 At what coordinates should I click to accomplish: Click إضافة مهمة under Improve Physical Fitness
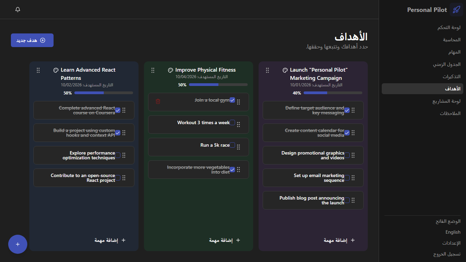tap(224, 240)
